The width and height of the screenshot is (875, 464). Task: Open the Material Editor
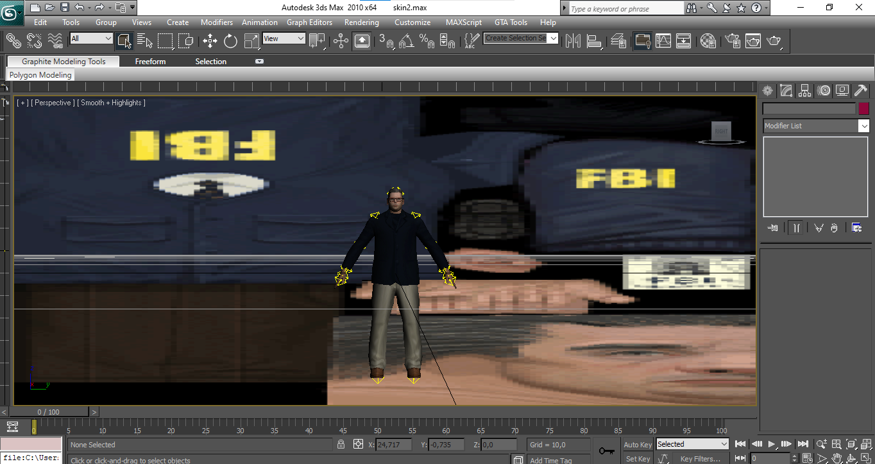[708, 40]
